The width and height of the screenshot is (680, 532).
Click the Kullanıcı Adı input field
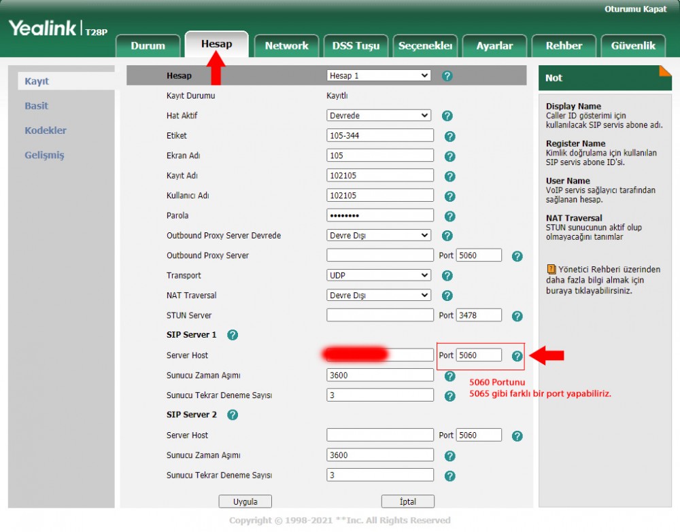coord(380,195)
